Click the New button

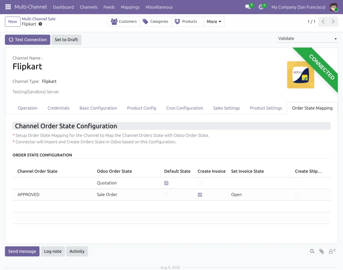tap(13, 21)
